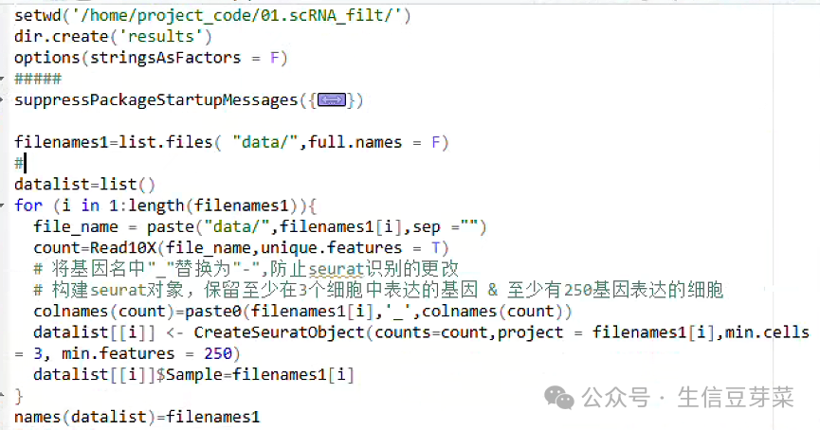Click the 'results' string in dir.create
The height and width of the screenshot is (430, 820).
(x=160, y=37)
